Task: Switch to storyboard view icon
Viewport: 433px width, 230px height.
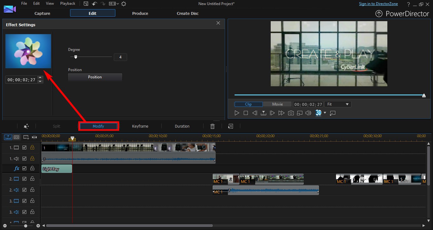Action: click(x=16, y=137)
